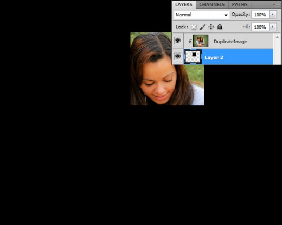Toggle Lock transparent pixels

tap(194, 27)
